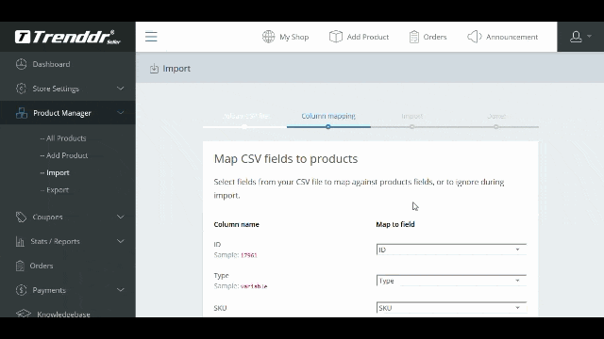Expand the Store Settings chevron
The height and width of the screenshot is (339, 604).
[121, 89]
